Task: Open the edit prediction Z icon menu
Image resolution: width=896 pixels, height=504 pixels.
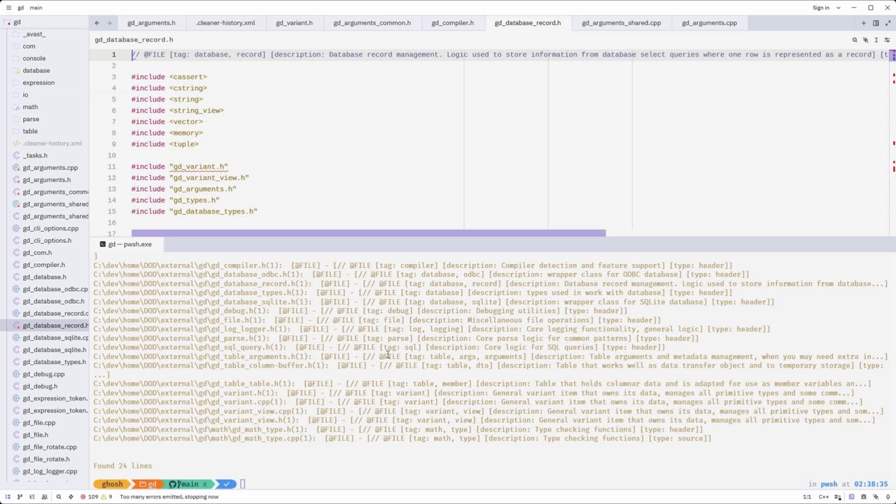Action: (x=838, y=497)
